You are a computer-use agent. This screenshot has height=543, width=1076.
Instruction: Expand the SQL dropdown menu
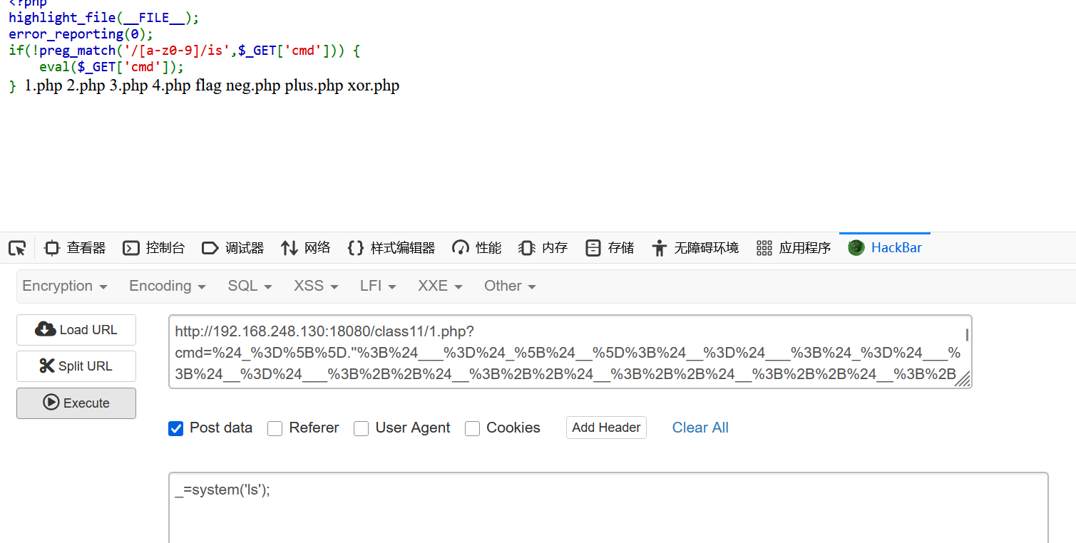click(x=250, y=286)
